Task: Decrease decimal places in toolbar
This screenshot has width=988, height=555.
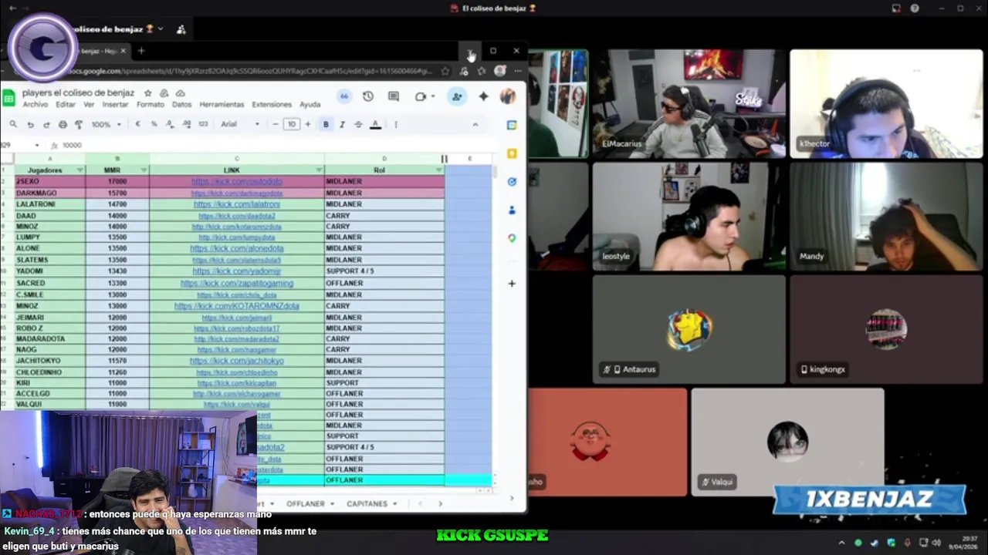Action: pyautogui.click(x=170, y=124)
